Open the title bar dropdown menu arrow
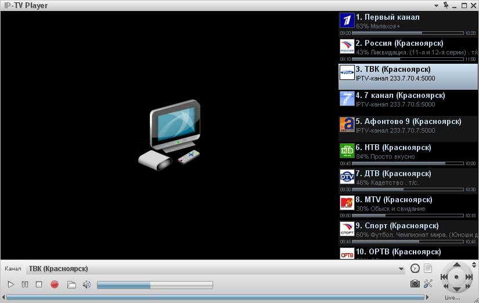Viewport: 479px width, 303px height. (437, 5)
